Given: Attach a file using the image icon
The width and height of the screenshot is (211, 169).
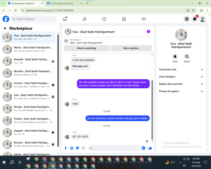Looking at the screenshot, I should [x=71, y=148].
